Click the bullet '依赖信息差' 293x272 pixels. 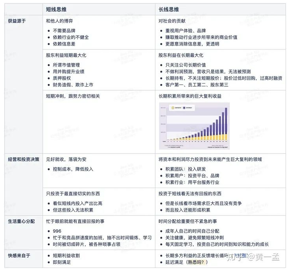click(64, 44)
